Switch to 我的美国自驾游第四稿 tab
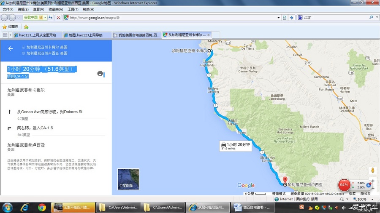 coord(137,35)
